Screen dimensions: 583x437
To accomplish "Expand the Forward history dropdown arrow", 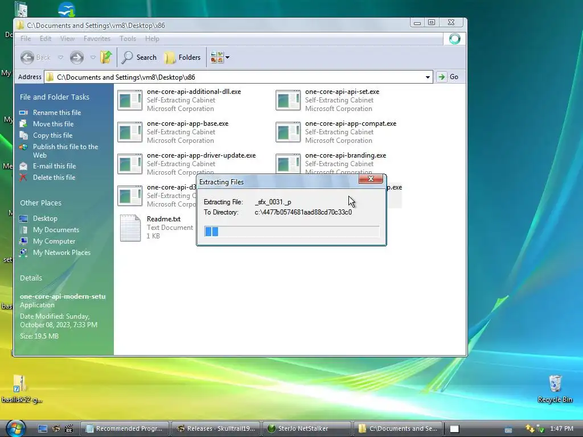I will [93, 57].
